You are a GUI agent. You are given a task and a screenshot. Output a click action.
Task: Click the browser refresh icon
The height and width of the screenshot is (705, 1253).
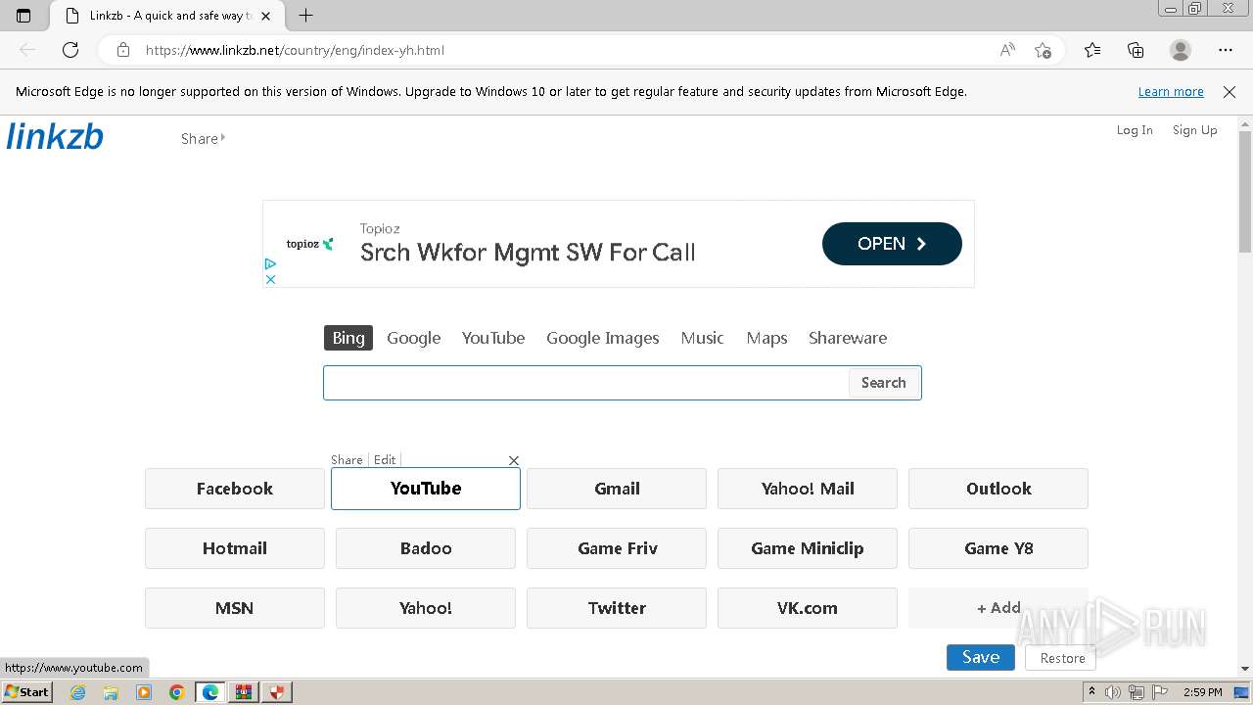(70, 50)
